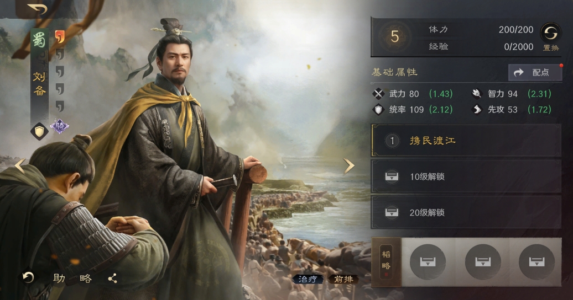This screenshot has height=300, width=573.
Task: Show previous hero with left chevron
Action: coord(20,166)
